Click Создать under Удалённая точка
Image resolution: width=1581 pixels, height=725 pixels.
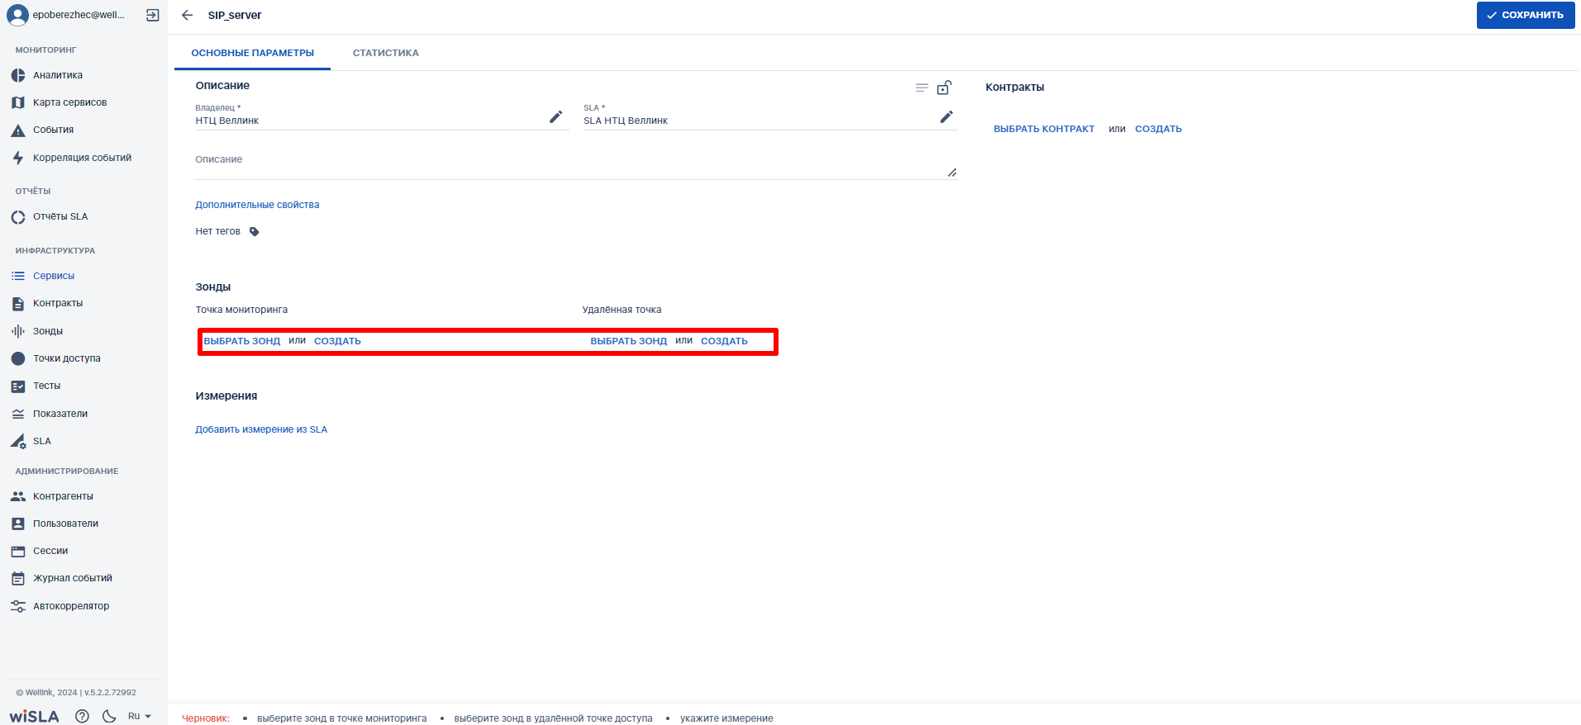724,341
